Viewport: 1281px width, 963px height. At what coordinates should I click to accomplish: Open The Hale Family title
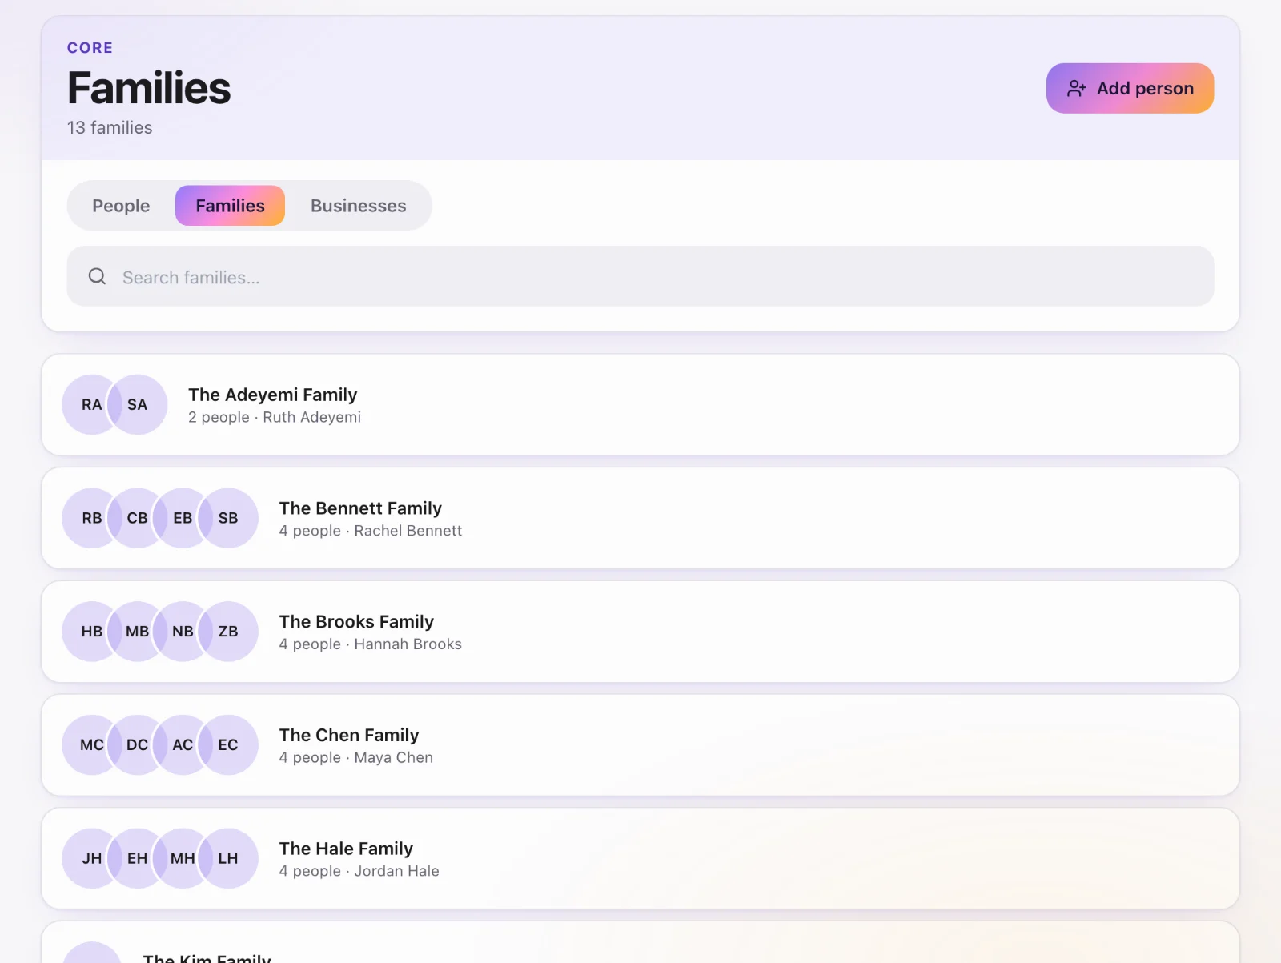click(x=346, y=849)
